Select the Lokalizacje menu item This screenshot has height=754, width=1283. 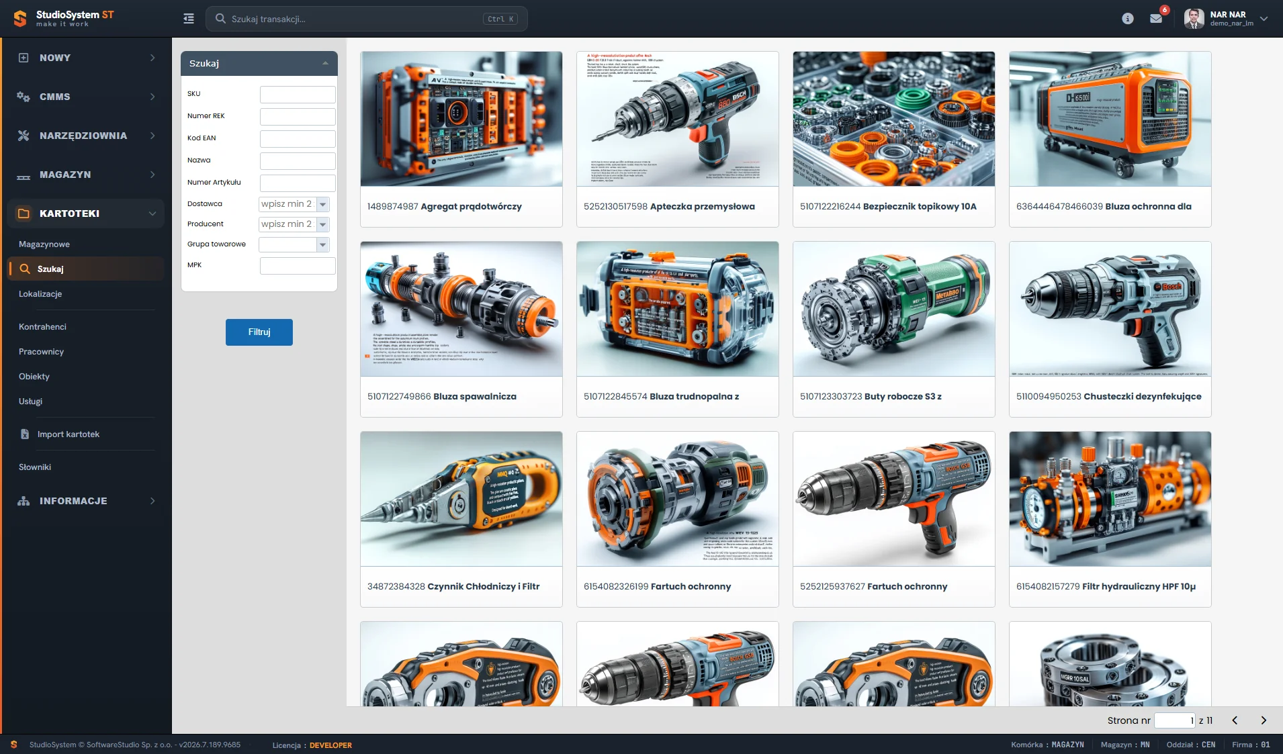coord(40,294)
